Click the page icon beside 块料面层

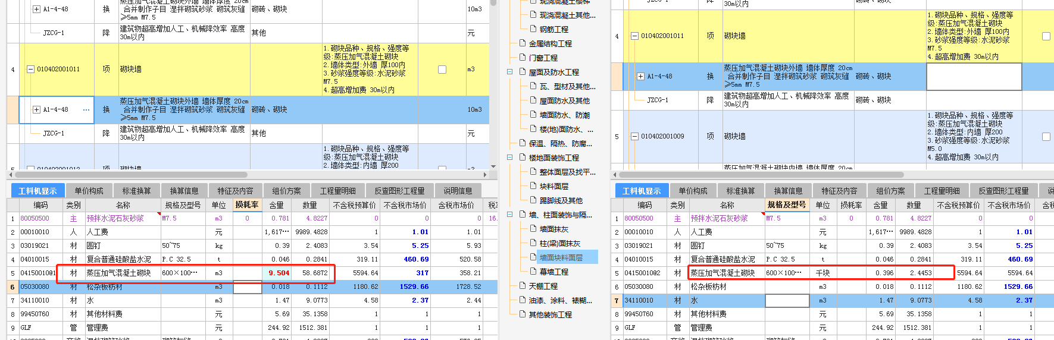pyautogui.click(x=533, y=185)
